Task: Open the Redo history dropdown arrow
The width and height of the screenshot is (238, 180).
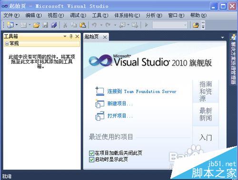Action: click(115, 25)
